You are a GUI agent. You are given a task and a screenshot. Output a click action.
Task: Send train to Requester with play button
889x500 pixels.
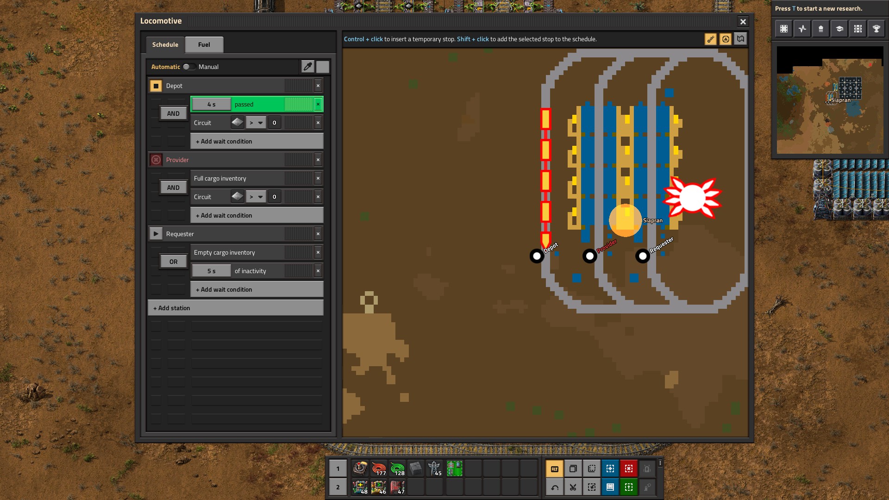pyautogui.click(x=156, y=234)
